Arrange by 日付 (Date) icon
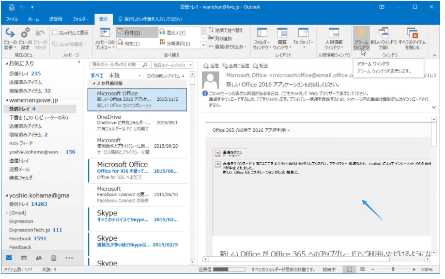445x279 pixels. 121,32
